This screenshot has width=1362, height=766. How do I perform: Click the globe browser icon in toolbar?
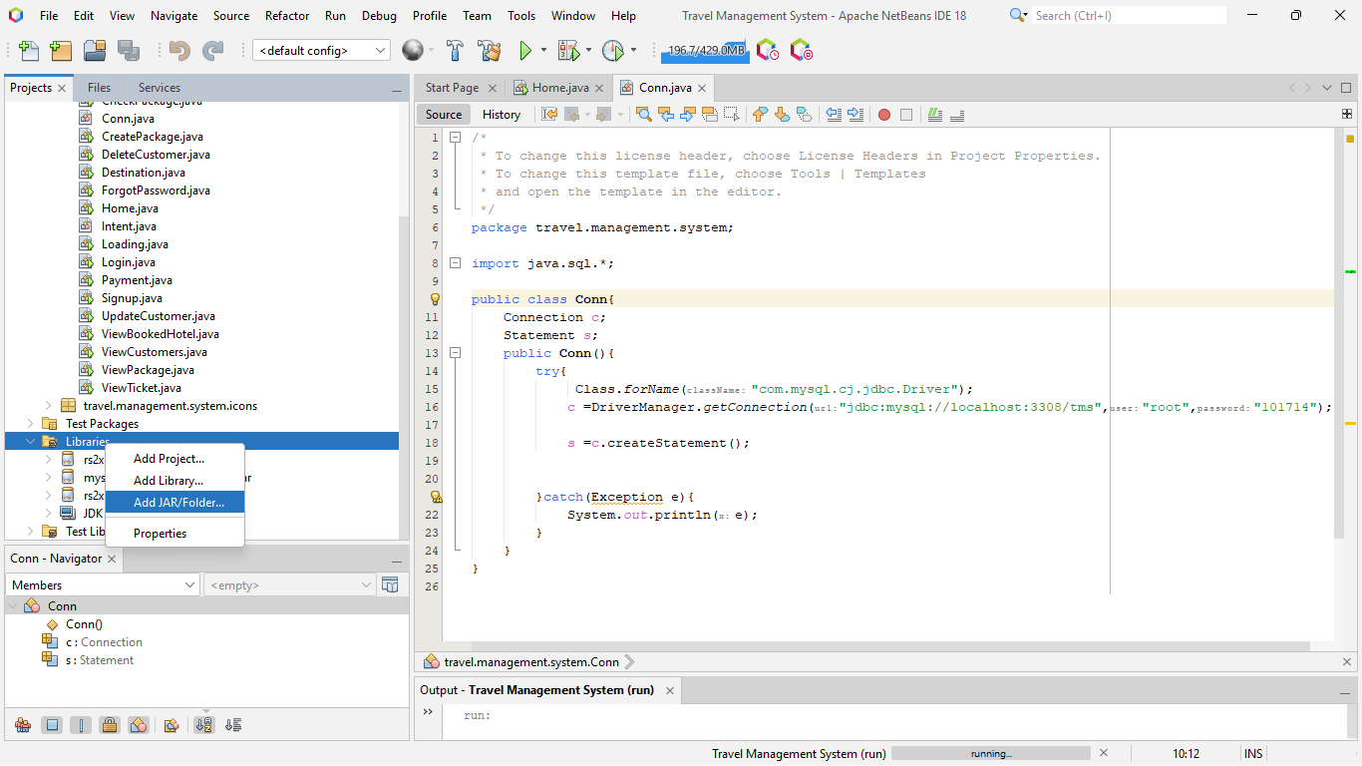412,51
